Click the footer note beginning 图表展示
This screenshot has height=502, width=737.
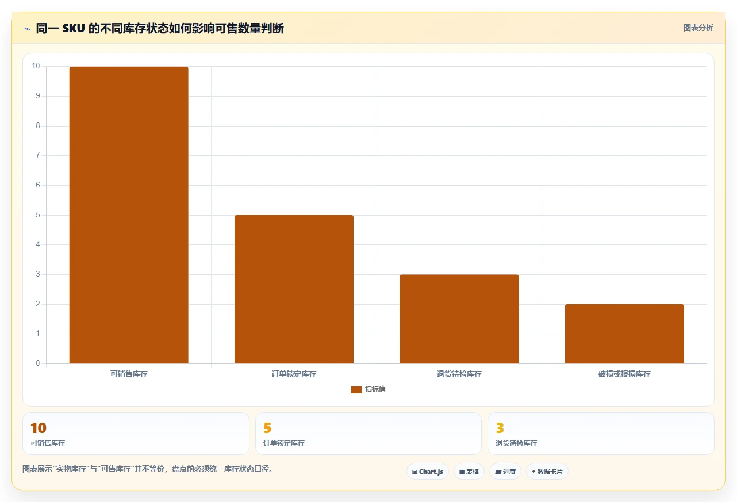pos(148,469)
